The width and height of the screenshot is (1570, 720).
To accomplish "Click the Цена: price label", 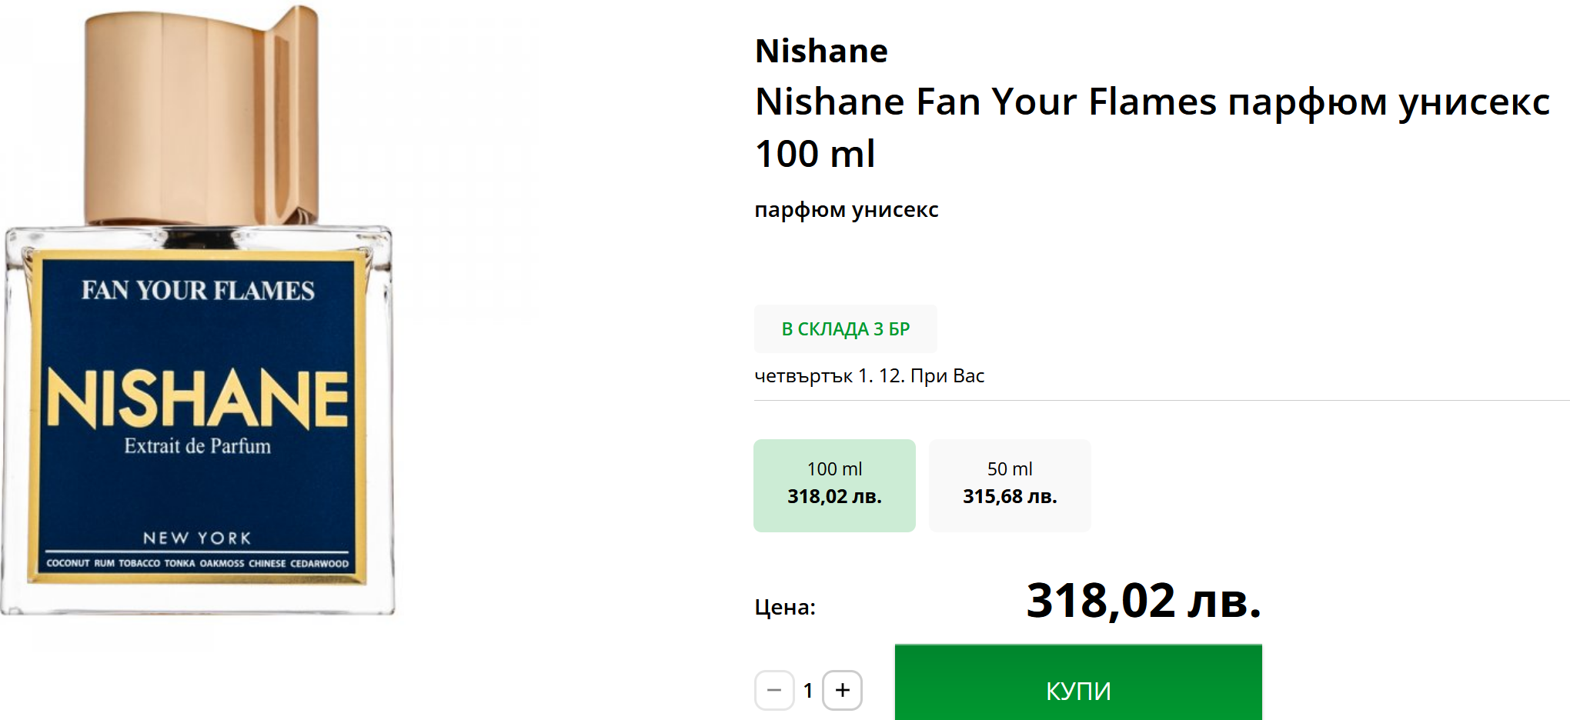I will 784,607.
